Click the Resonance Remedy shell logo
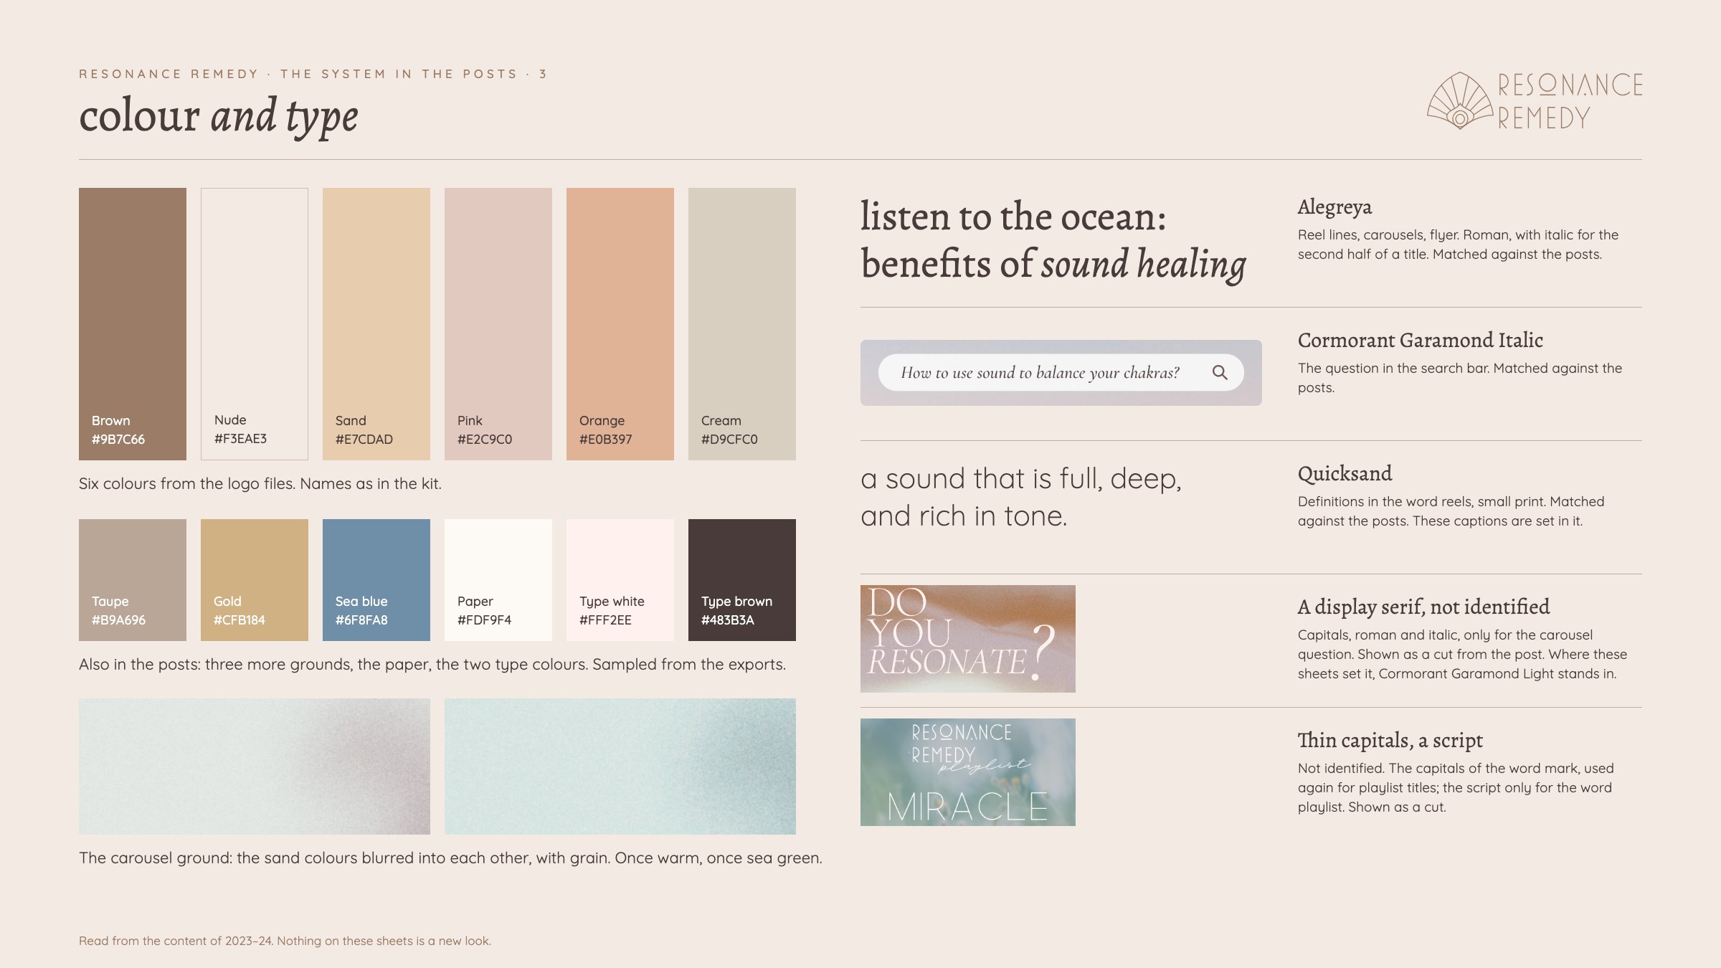Screen dimensions: 1721x968 coord(1460,101)
